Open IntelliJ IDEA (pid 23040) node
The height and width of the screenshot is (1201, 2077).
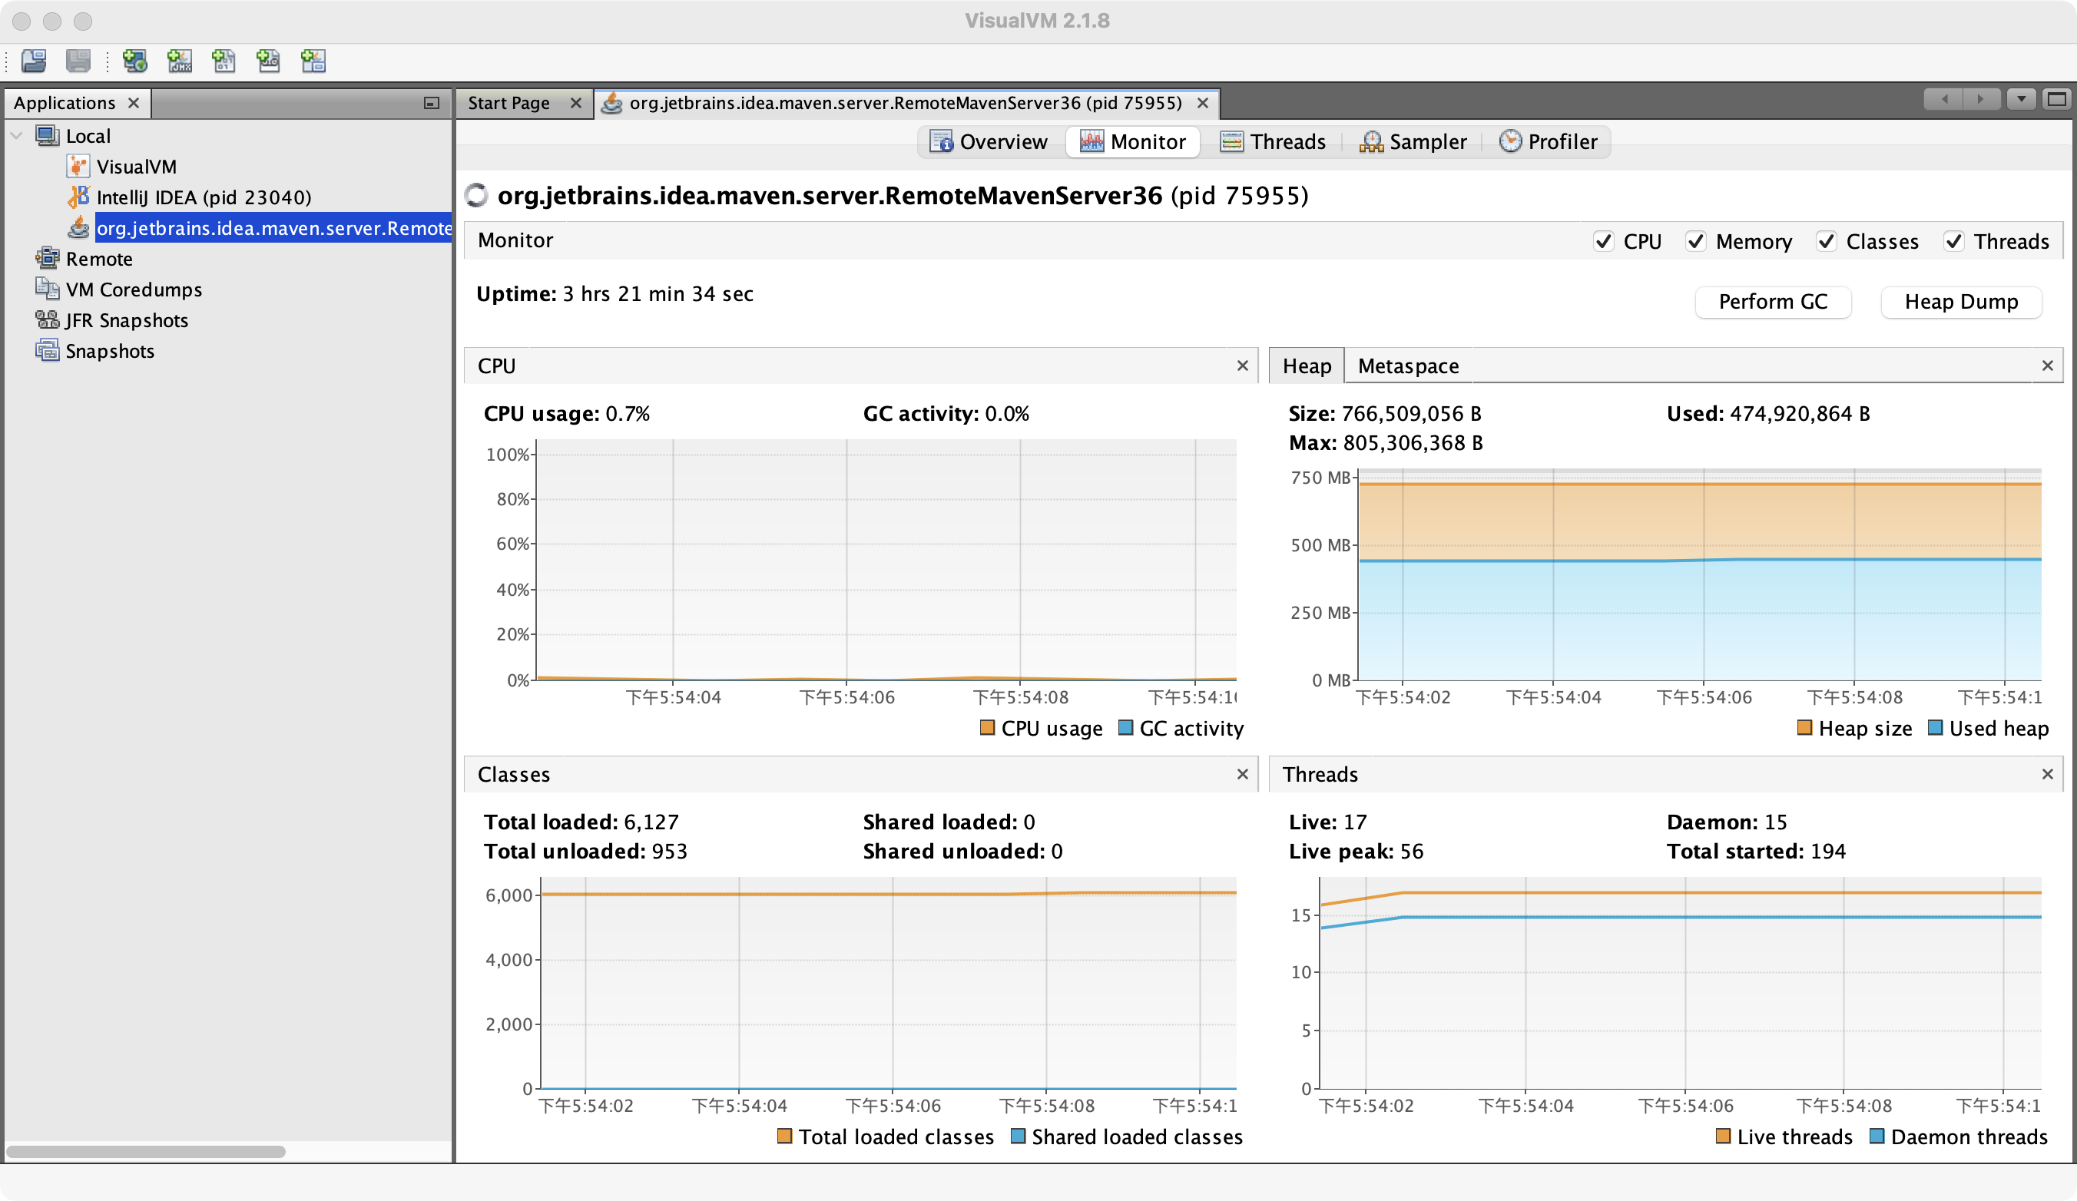click(203, 197)
